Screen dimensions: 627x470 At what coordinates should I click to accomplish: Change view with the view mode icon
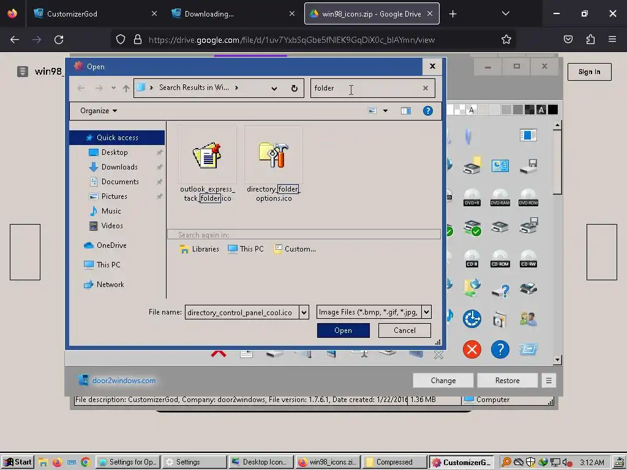click(372, 111)
